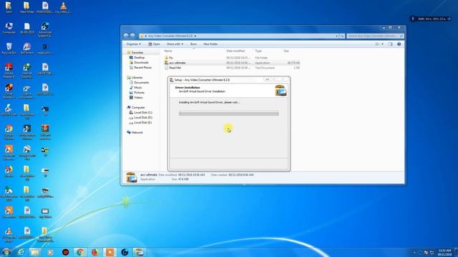Viewport: 458px width, 257px height.
Task: Select Computer in the navigation pane
Action: (138, 108)
